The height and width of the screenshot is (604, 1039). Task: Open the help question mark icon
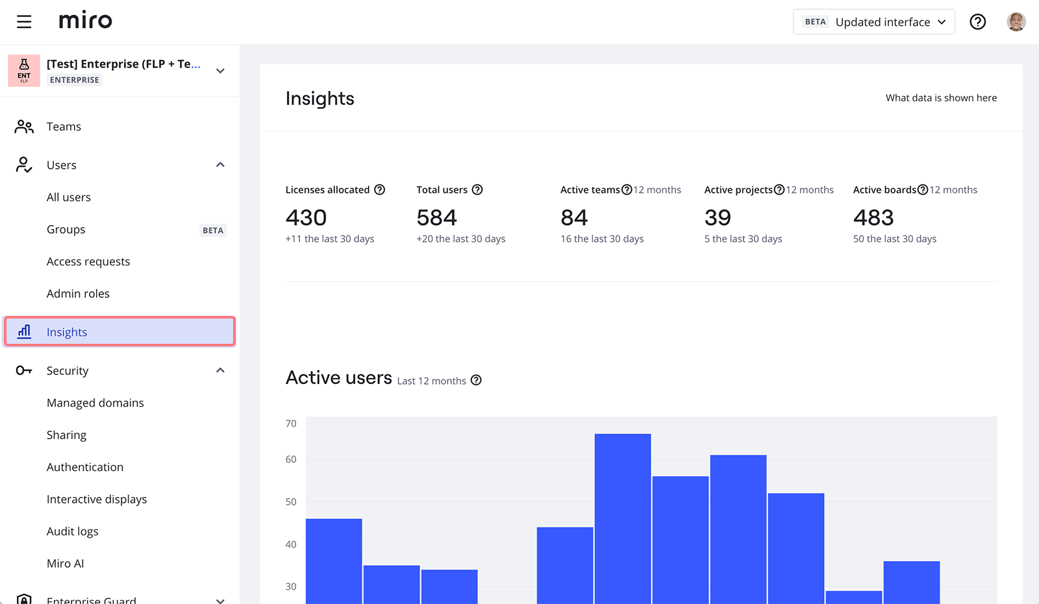[x=977, y=22]
